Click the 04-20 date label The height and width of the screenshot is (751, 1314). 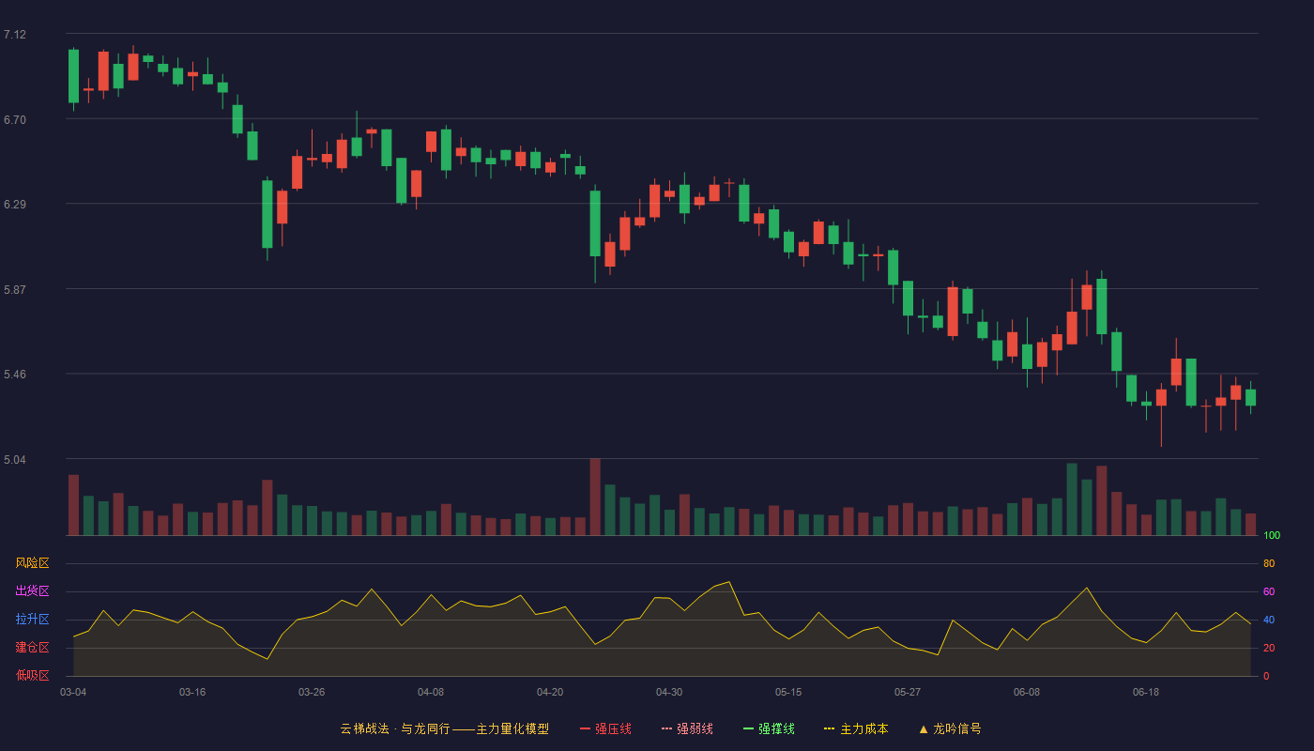click(550, 692)
